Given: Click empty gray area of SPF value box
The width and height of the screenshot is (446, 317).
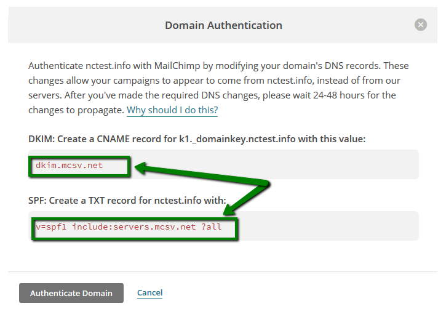Looking at the screenshot, I should (327, 227).
